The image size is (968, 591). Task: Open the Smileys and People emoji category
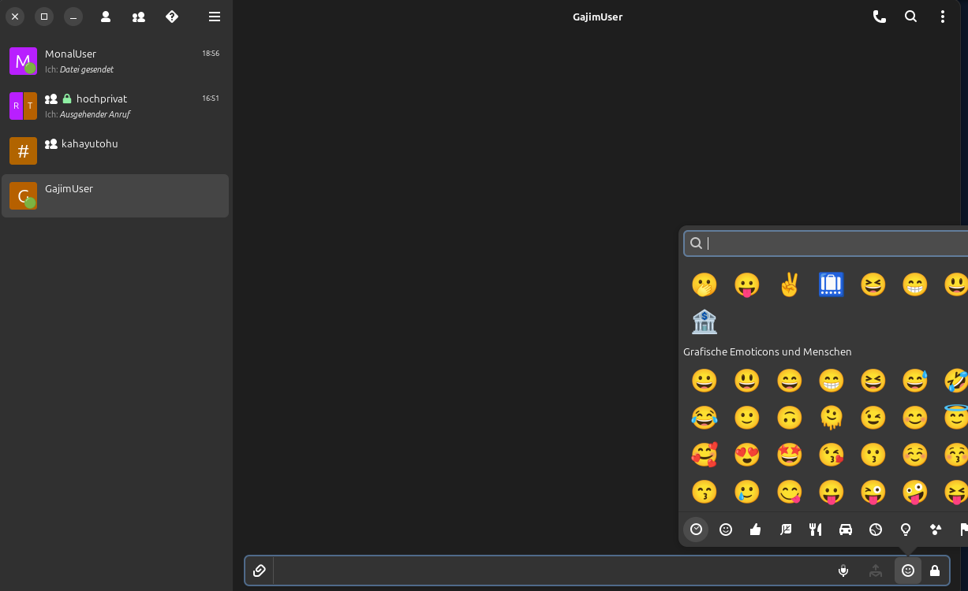tap(726, 530)
